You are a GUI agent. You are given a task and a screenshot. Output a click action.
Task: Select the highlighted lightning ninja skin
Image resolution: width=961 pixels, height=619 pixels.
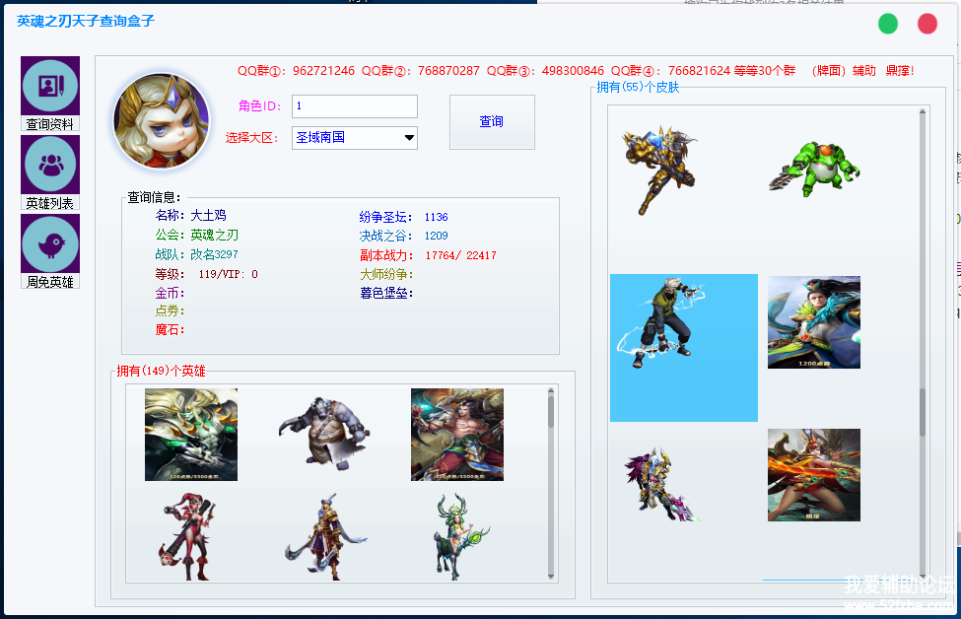coord(684,348)
